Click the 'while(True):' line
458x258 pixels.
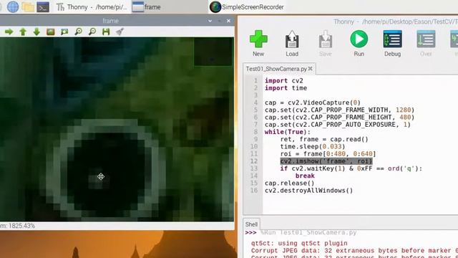[x=288, y=132]
